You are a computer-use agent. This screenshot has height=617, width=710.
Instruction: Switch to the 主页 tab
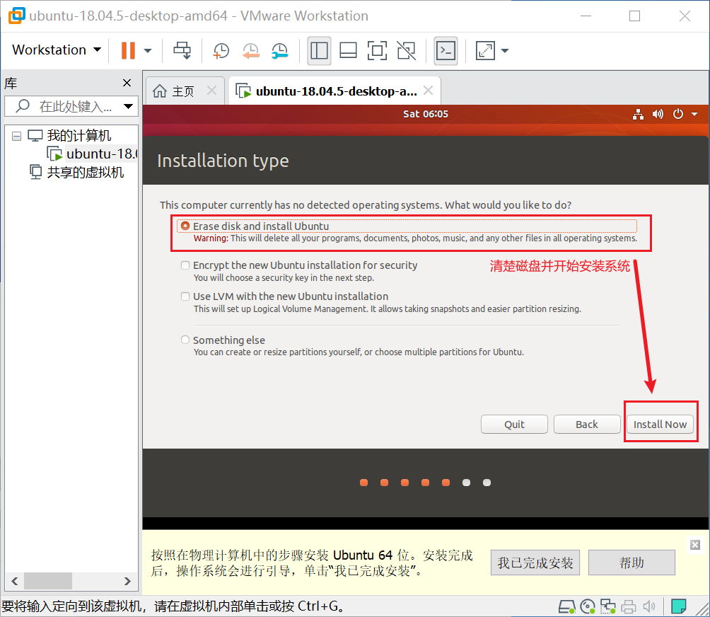[183, 91]
